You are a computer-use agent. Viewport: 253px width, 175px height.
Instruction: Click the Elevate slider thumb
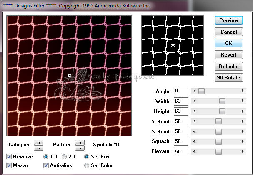(x=218, y=152)
